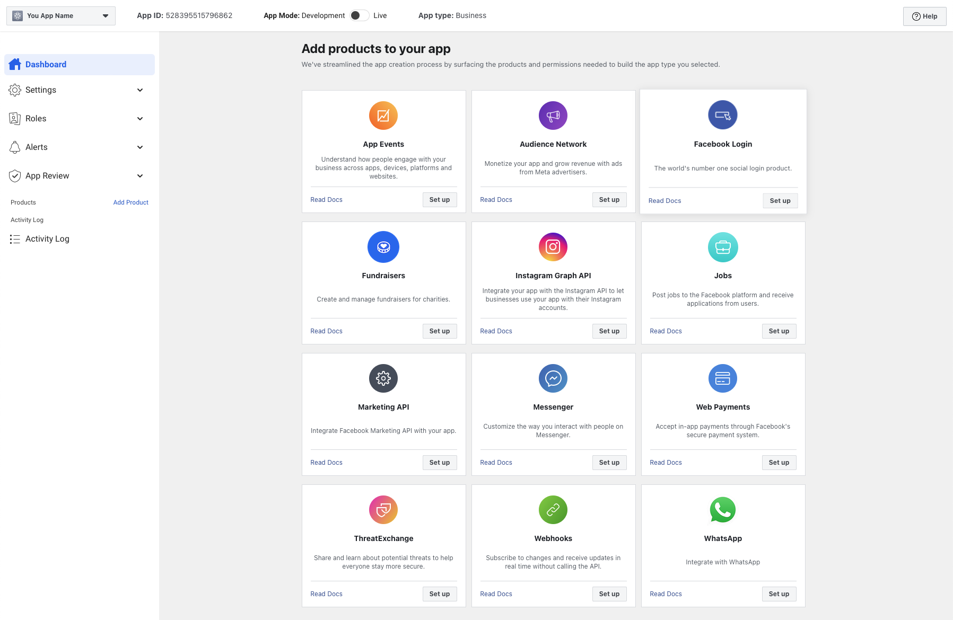Open Activity Log with list icon
The height and width of the screenshot is (620, 953).
pos(47,239)
